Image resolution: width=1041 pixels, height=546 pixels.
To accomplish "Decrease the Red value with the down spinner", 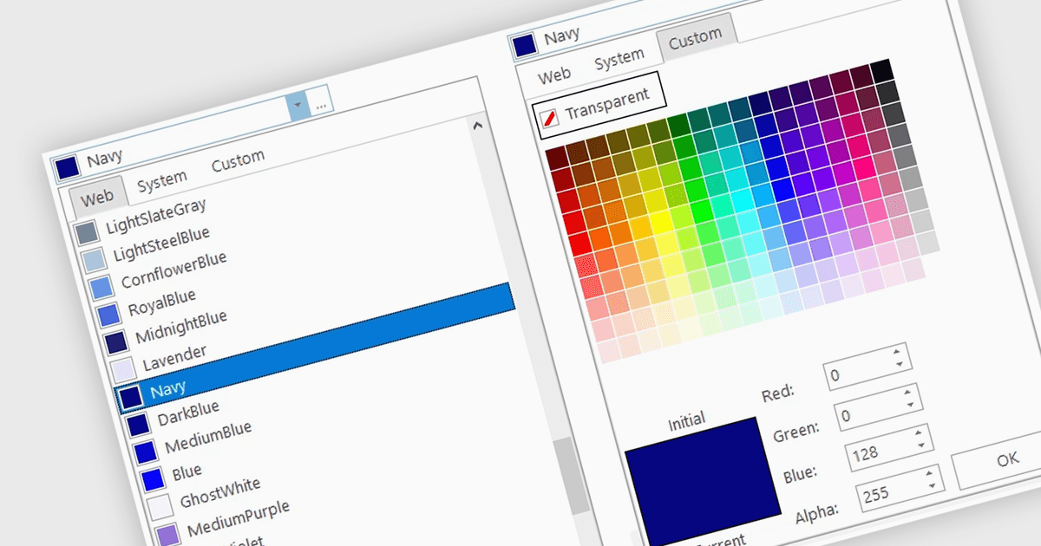I will [900, 364].
